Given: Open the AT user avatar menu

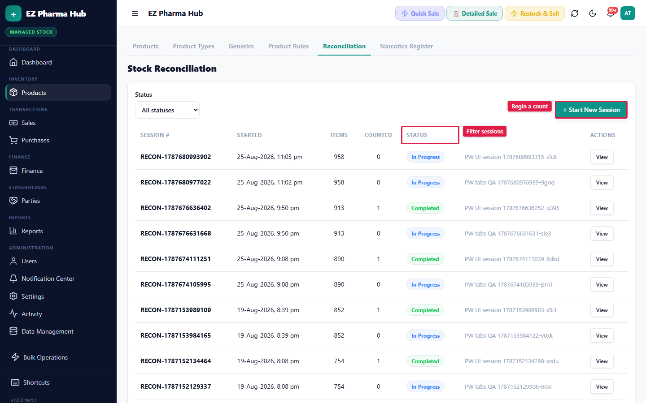Looking at the screenshot, I should tap(628, 13).
